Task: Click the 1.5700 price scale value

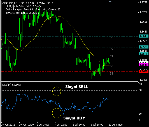Action: click(144, 12)
